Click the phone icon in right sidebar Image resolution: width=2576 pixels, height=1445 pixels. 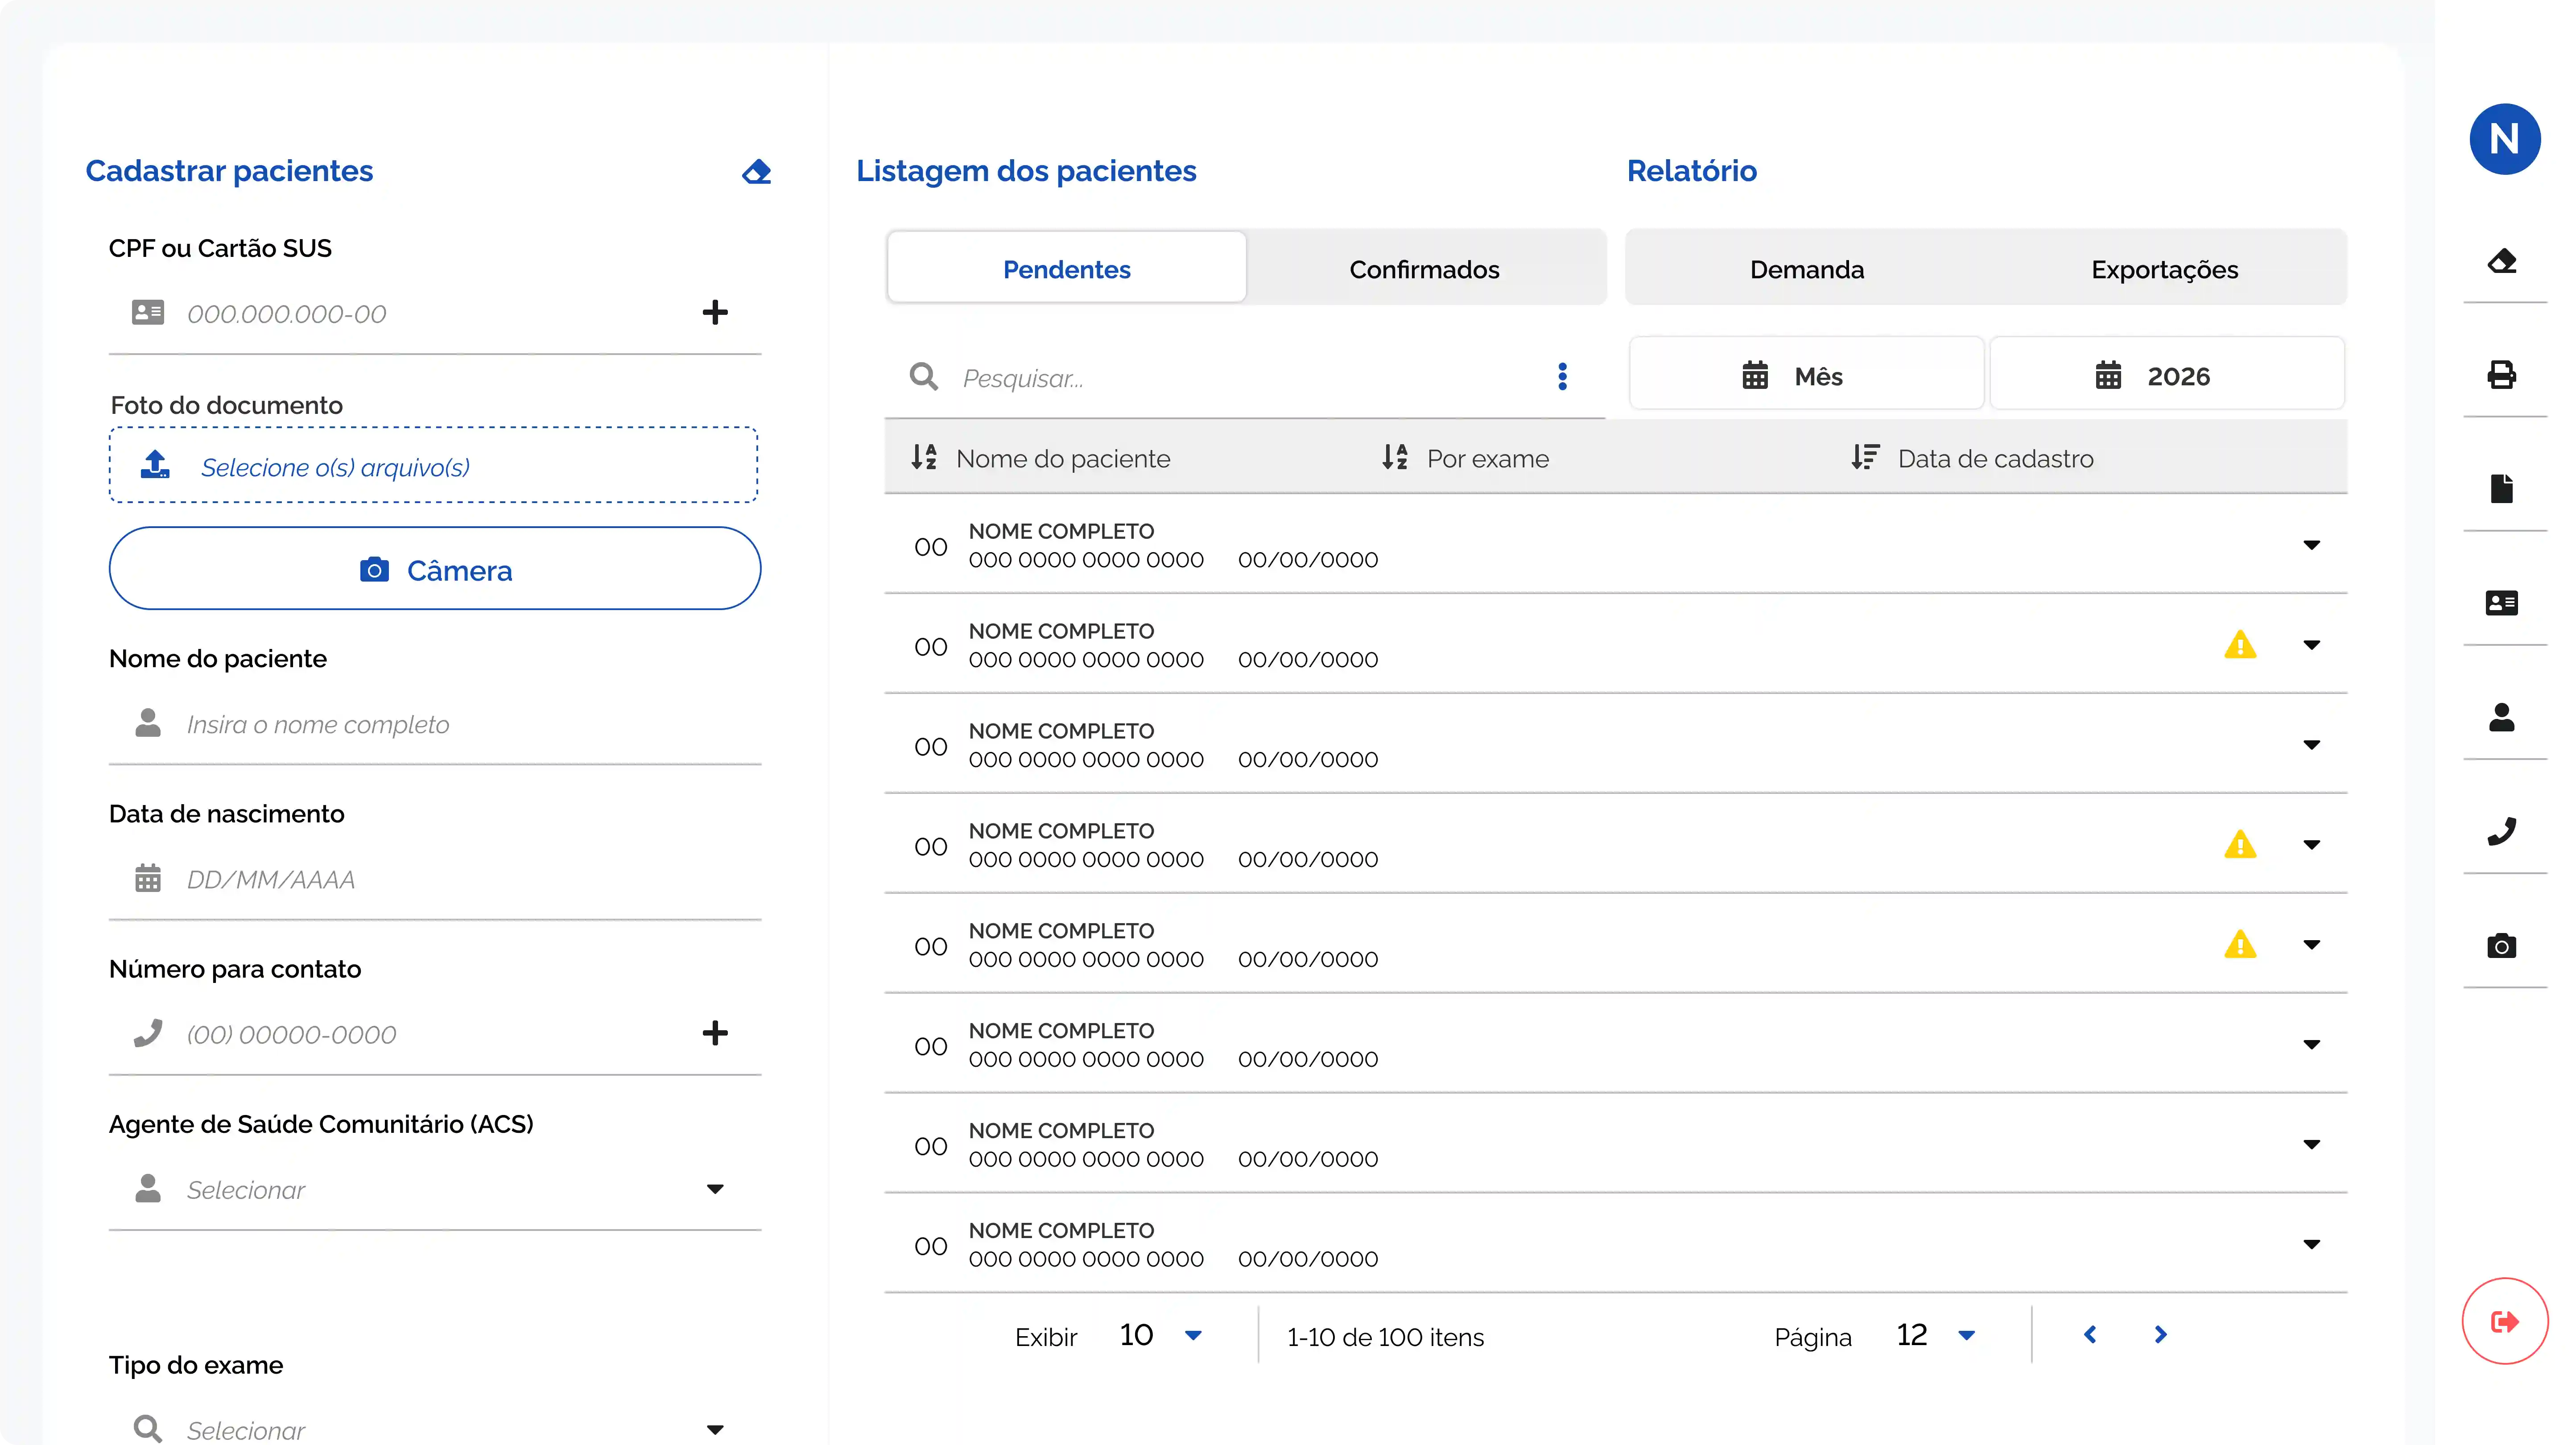tap(2502, 831)
